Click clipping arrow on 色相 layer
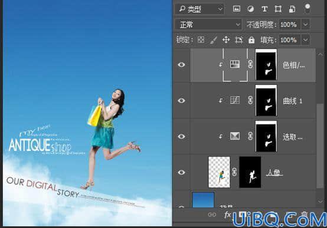This screenshot has width=327, height=228. pyautogui.click(x=221, y=65)
